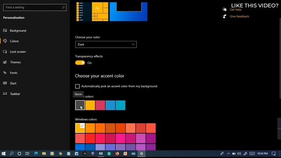This screenshot has width=281, height=158.
Task: Check Automatically pick an accent color
Action: (77, 86)
